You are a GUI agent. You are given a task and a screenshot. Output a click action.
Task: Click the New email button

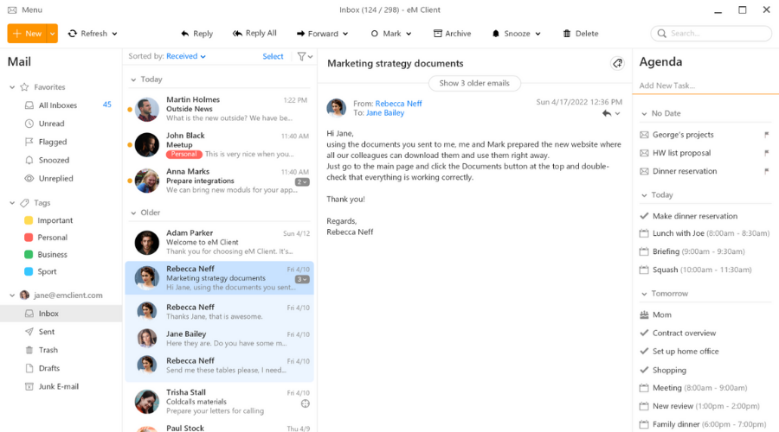28,33
